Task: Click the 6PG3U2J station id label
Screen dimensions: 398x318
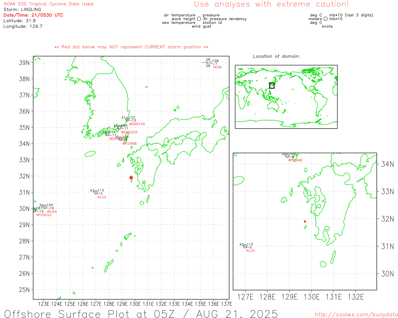Action: click(x=44, y=215)
